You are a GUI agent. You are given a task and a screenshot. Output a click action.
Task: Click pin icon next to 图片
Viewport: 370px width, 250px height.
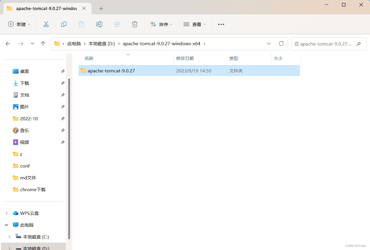[63, 107]
